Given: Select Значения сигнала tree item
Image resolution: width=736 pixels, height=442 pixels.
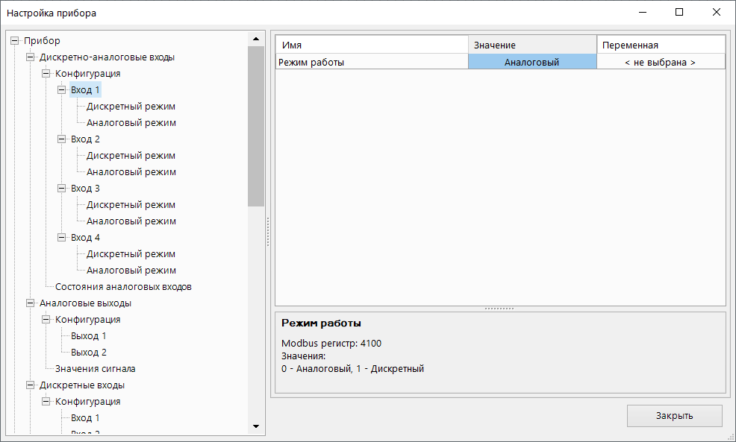Looking at the screenshot, I should [95, 369].
